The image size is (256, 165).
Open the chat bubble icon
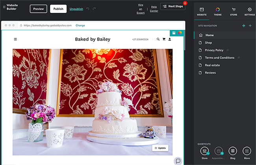tap(178, 161)
